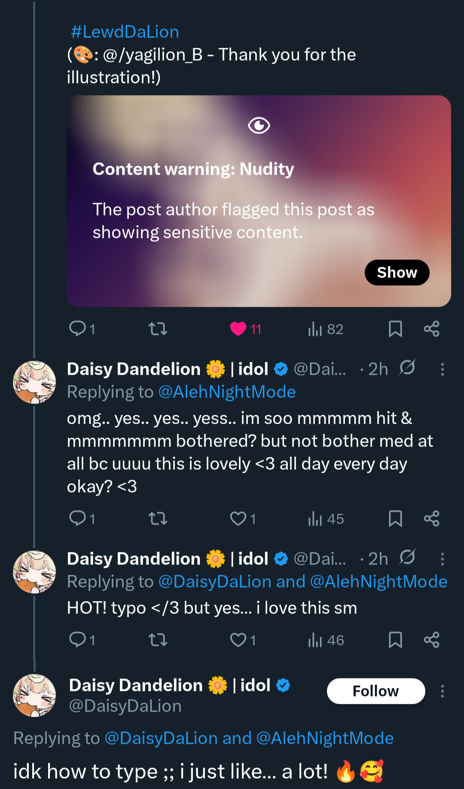Repost the 'HOT! typo' reply
This screenshot has width=464, height=789.
click(x=158, y=640)
